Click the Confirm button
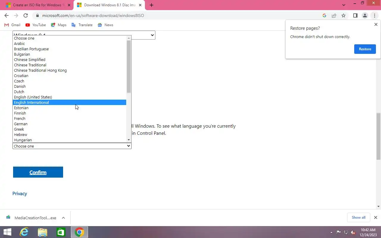381x238 pixels. 38,172
